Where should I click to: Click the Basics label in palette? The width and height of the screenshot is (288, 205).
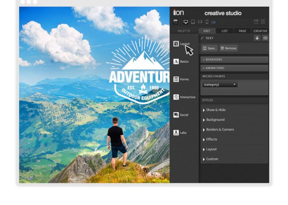pyautogui.click(x=184, y=61)
